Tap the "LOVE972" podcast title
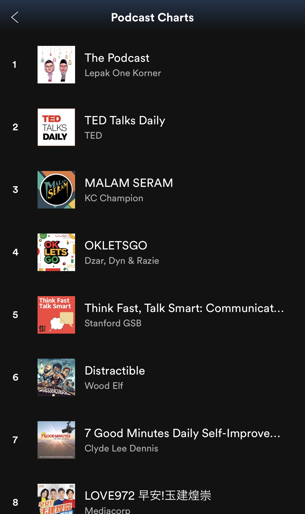Viewport: 305px width, 514px height. tap(148, 496)
